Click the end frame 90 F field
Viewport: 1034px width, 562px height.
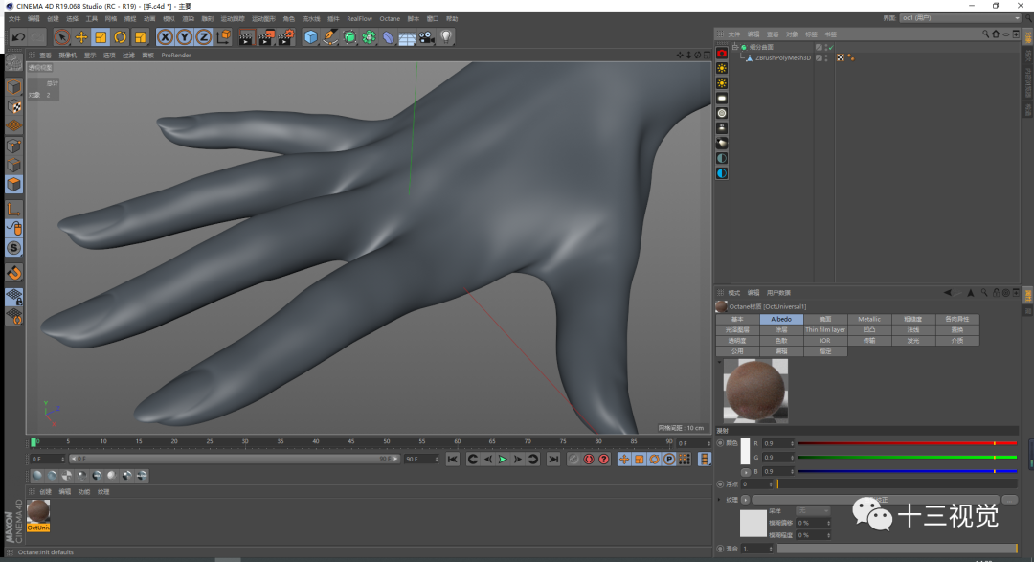click(421, 459)
